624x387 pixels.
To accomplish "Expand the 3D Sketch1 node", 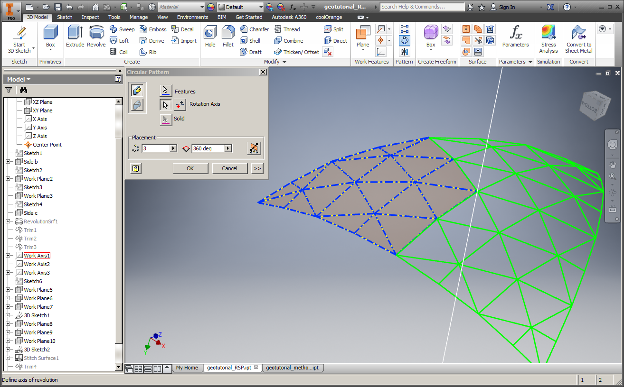I will 8,315.
